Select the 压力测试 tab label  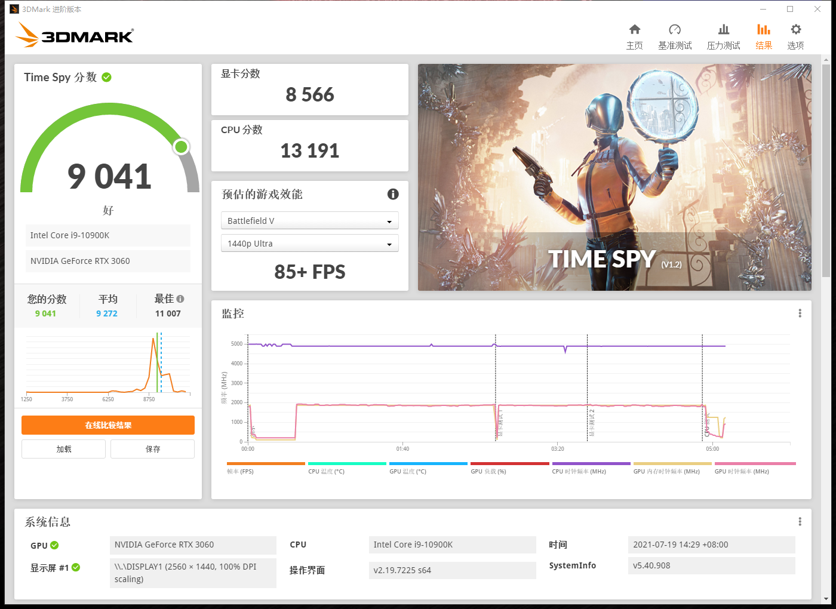tap(724, 45)
